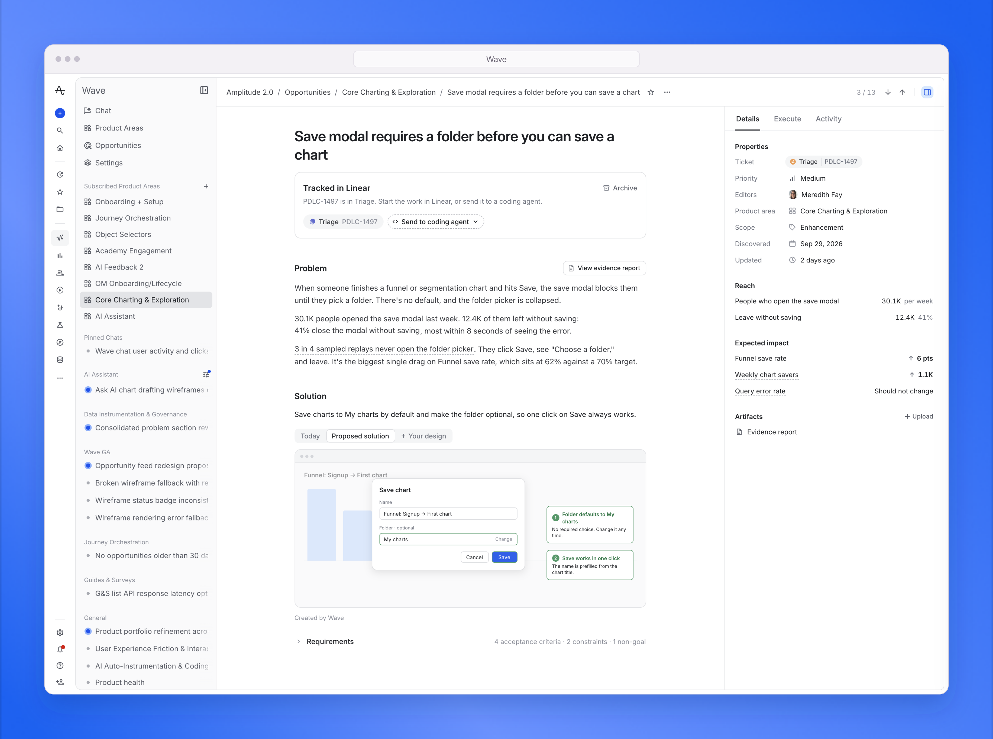Click the blue plus create button in left rail
This screenshot has height=739, width=993.
[60, 113]
